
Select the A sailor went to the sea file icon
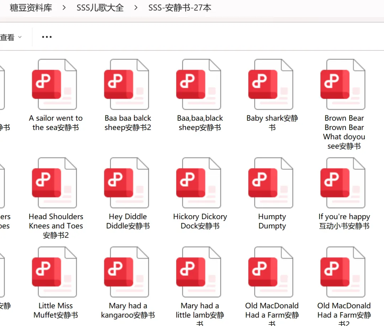click(x=54, y=85)
